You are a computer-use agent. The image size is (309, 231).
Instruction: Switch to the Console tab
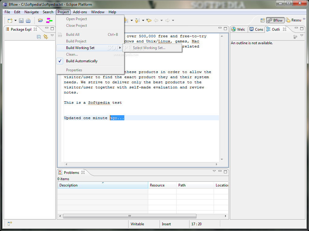pyautogui.click(x=256, y=29)
